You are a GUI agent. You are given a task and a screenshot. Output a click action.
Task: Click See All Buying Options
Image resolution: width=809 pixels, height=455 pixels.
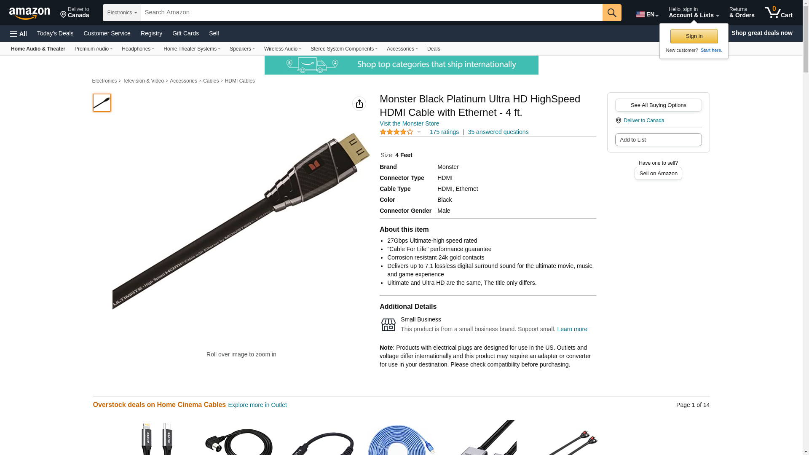point(658,105)
